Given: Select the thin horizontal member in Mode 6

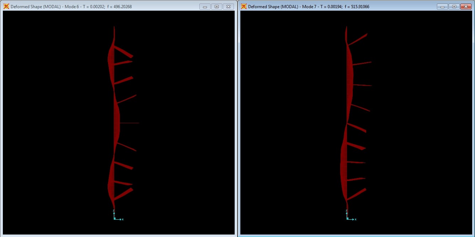Looking at the screenshot, I should pyautogui.click(x=130, y=123).
